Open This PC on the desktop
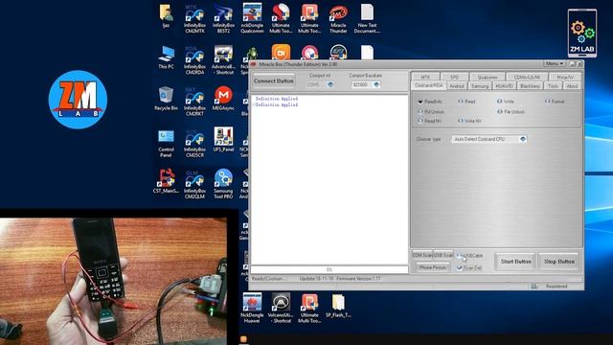 [x=166, y=57]
